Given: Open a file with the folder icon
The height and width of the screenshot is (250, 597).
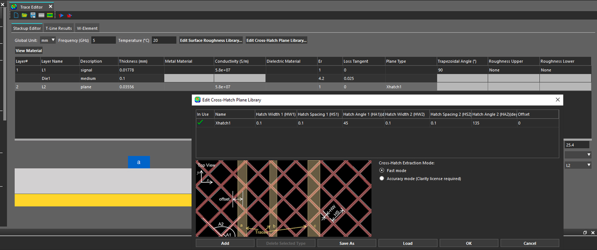Looking at the screenshot, I should pyautogui.click(x=24, y=15).
